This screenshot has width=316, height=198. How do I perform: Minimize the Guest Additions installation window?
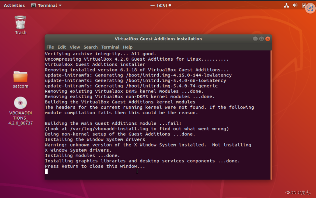[x=255, y=39]
